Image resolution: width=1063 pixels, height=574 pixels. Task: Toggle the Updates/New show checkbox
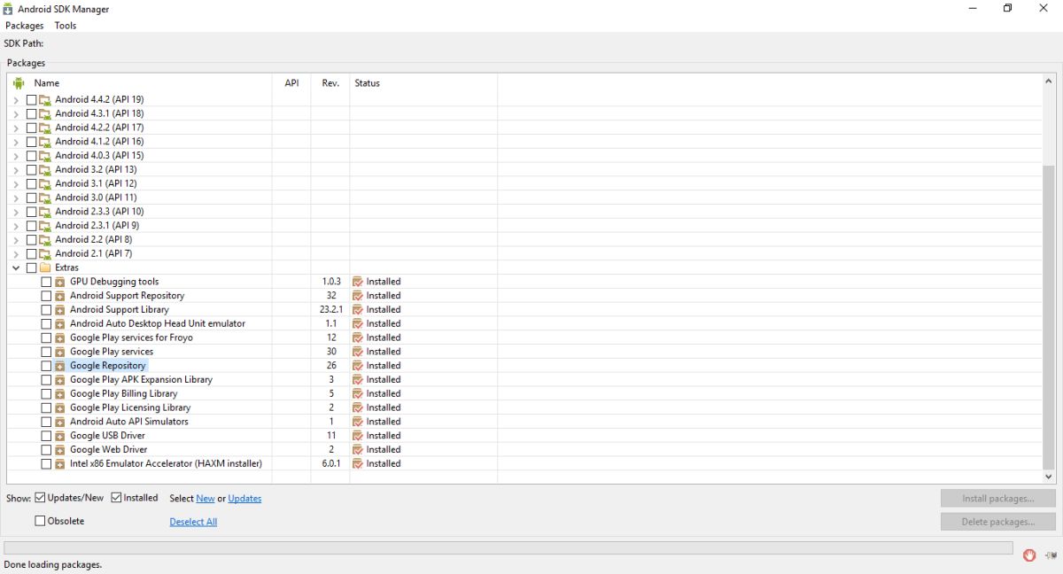40,498
